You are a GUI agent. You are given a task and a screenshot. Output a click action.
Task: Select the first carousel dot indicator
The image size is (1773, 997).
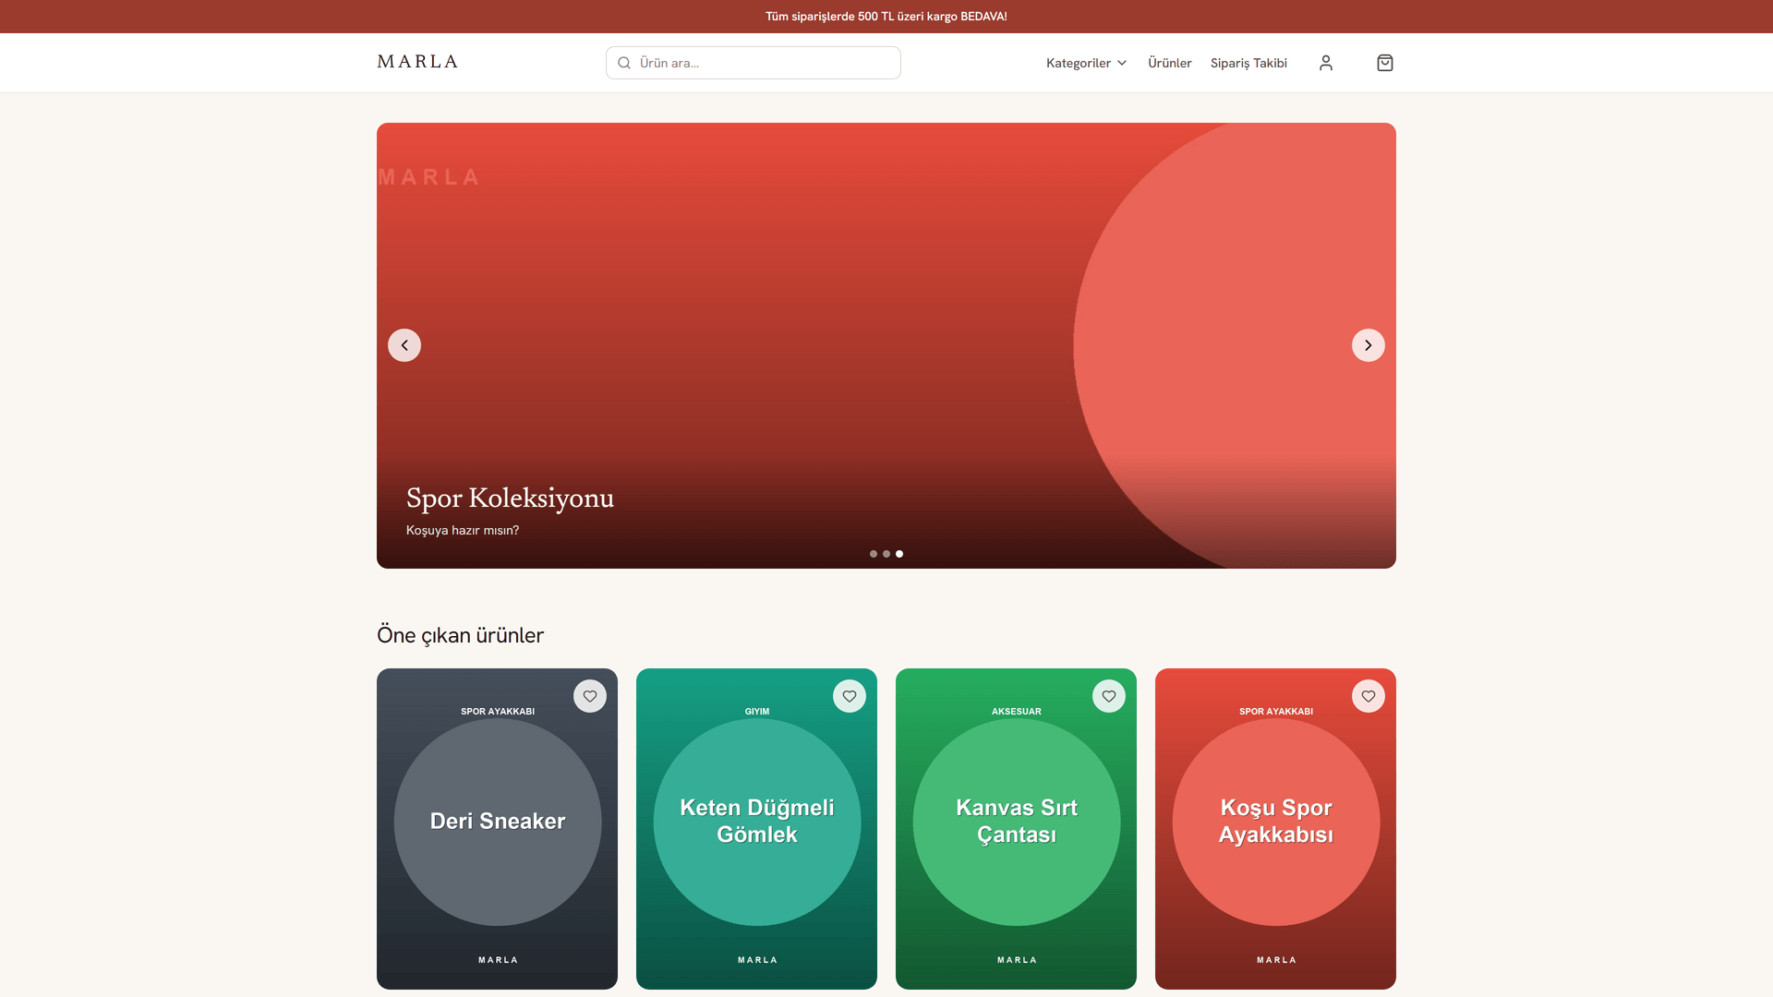pos(874,554)
